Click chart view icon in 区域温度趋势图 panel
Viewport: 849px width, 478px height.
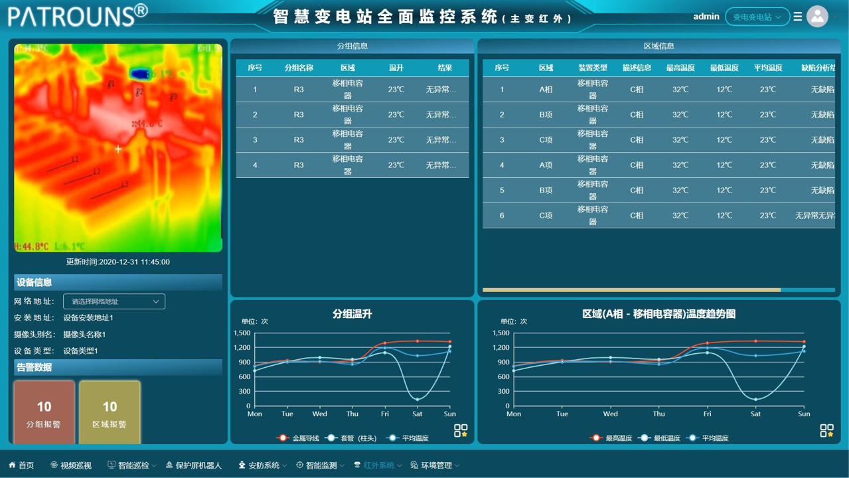826,430
